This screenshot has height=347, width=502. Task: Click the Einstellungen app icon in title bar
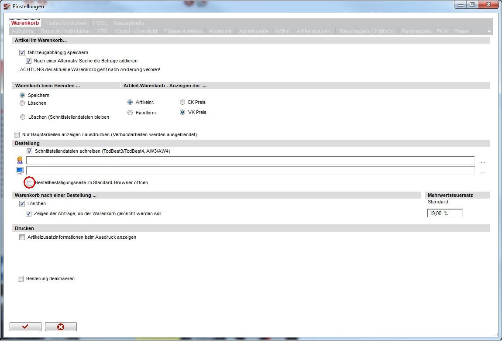point(7,6)
